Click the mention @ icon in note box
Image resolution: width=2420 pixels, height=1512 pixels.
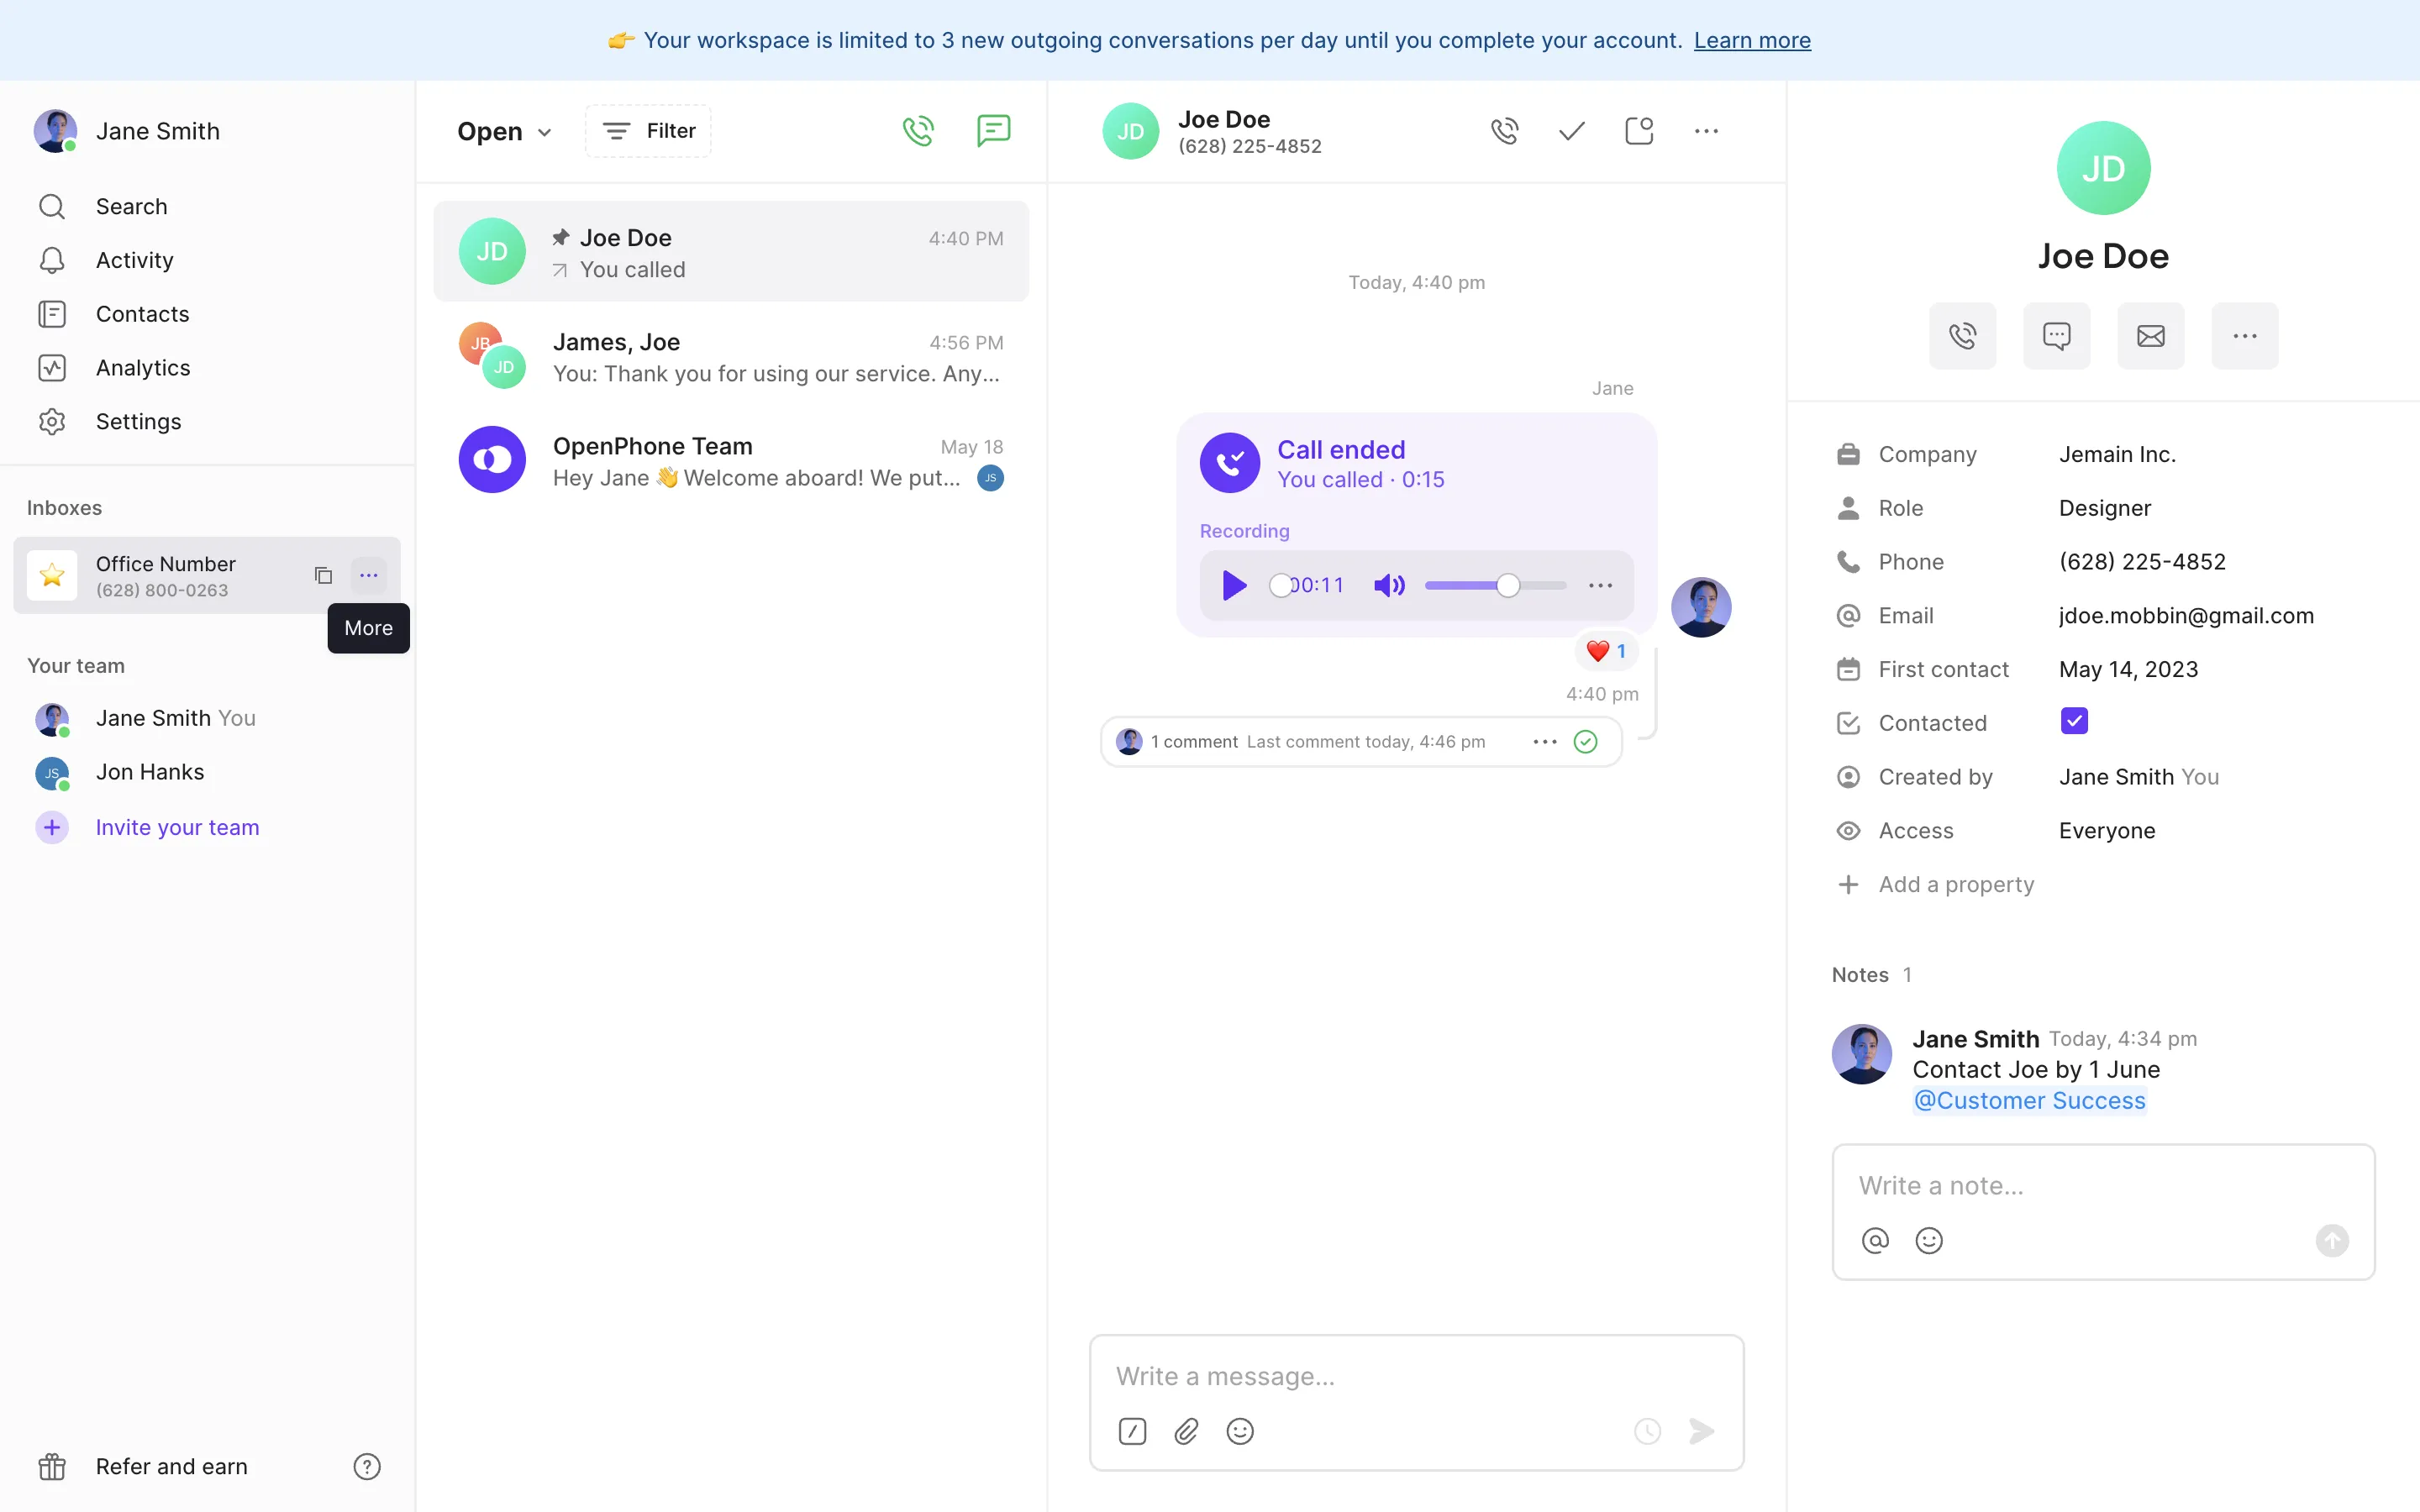1875,1240
